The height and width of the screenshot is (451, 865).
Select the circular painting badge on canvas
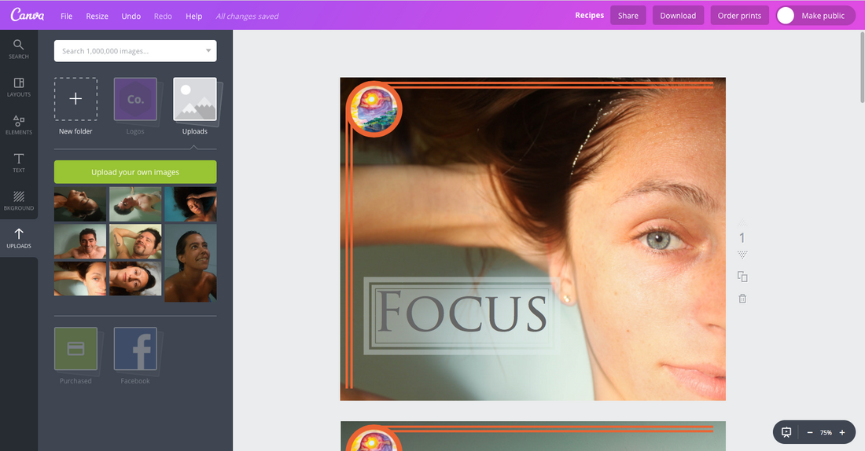click(x=374, y=109)
